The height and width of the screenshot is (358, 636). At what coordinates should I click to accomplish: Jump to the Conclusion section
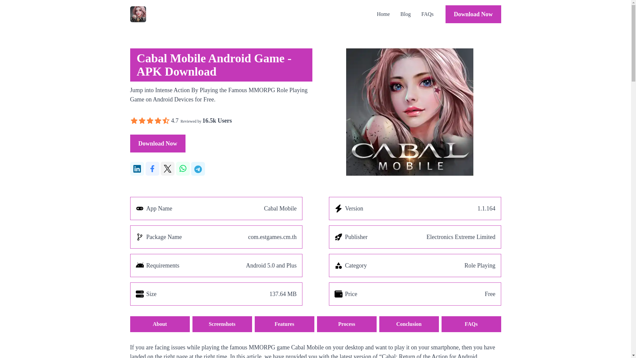pos(409,324)
